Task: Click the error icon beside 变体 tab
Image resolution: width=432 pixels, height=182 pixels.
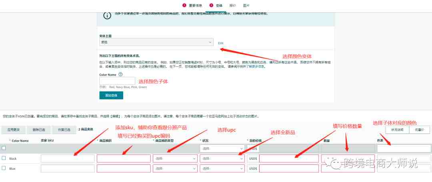Action: tap(211, 5)
